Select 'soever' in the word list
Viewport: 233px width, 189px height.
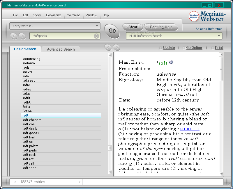click(61, 72)
